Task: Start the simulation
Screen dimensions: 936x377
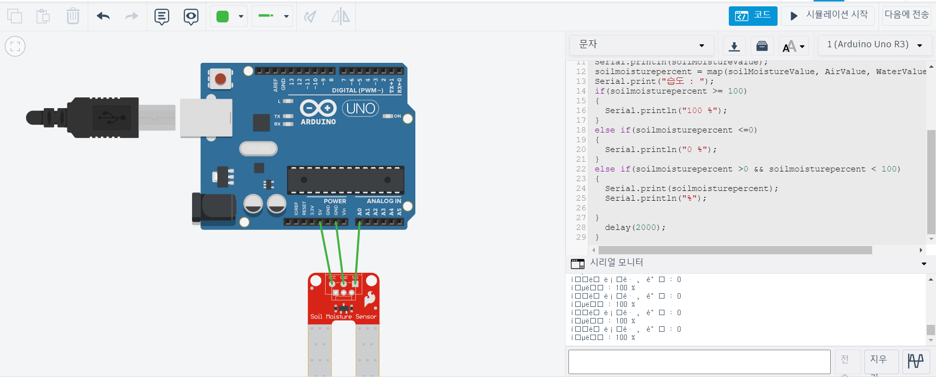Action: 829,16
